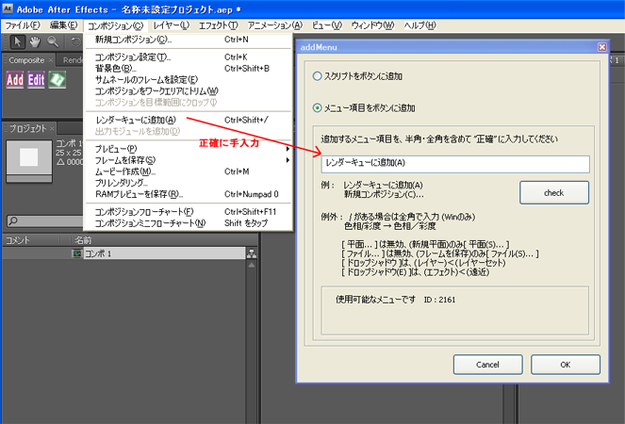625x424 pixels.
Task: Open the ウィンドウ menu
Action: click(x=372, y=25)
